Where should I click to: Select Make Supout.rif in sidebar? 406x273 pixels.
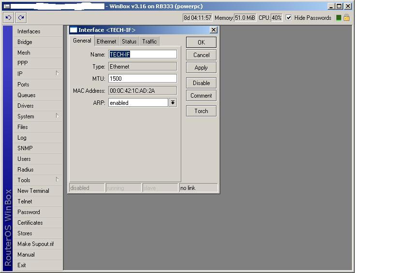[x=38, y=244]
